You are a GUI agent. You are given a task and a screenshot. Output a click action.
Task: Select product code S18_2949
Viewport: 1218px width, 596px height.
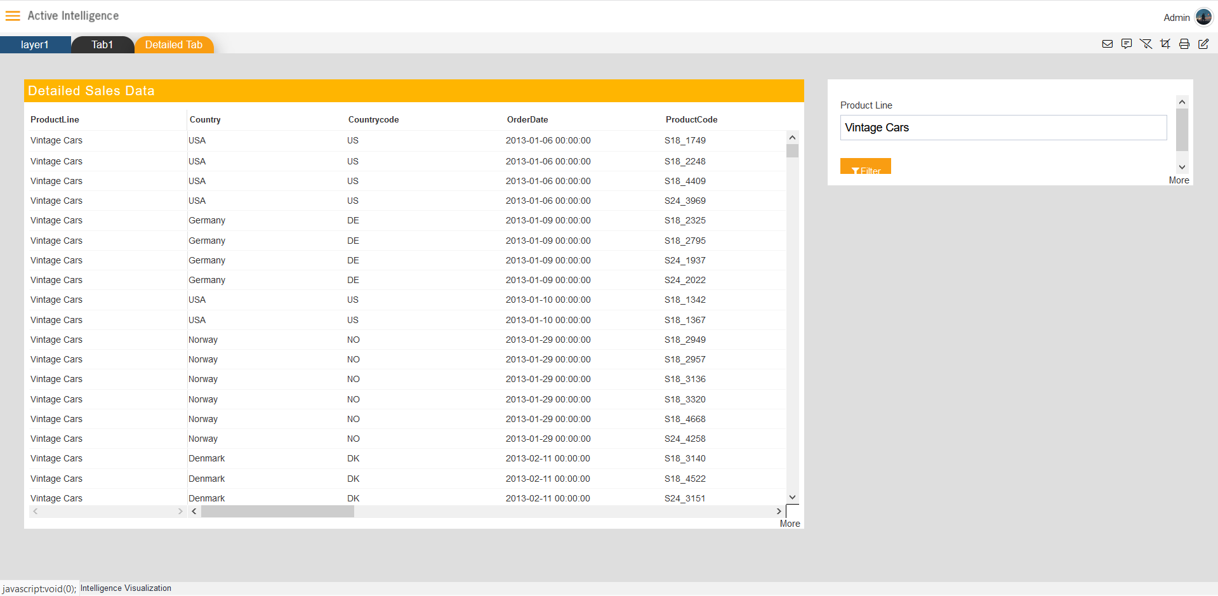685,340
